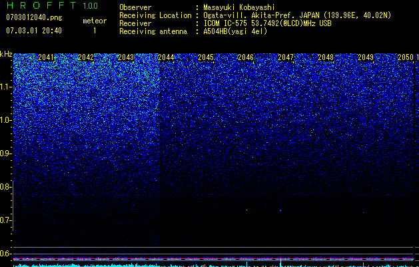
Task: Click the A504HB(yagi 4el) text
Action: (x=235, y=31)
